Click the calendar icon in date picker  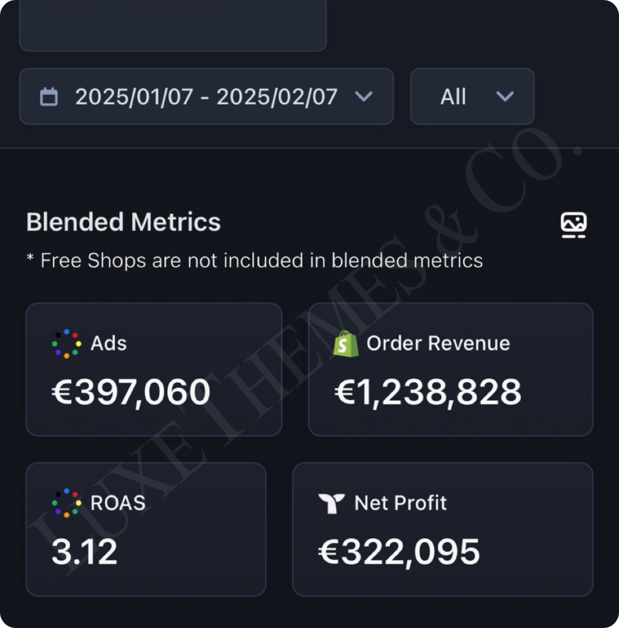tap(49, 97)
